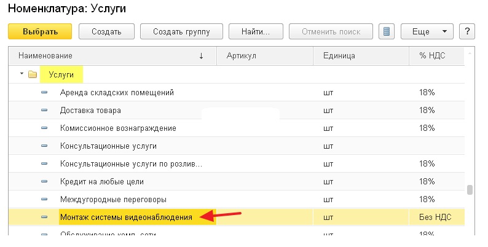Click item icon beside Консультационные услуги по розлив...
This screenshot has height=247, width=488.
44,163
